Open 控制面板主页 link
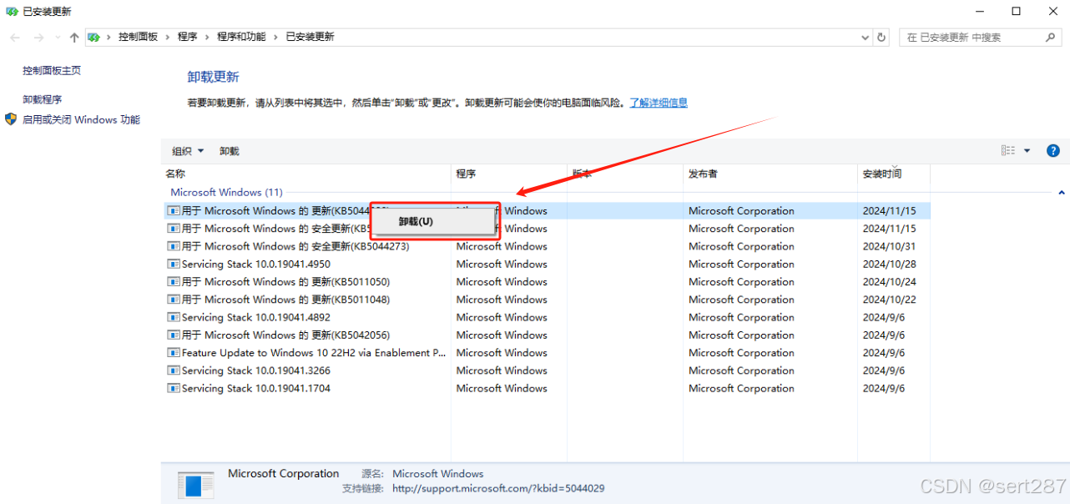This screenshot has height=504, width=1070. 52,71
